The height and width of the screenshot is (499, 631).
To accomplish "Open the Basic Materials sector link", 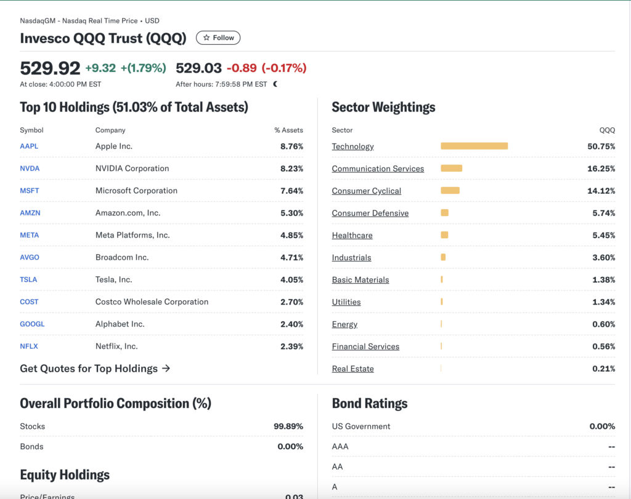I will tap(360, 279).
